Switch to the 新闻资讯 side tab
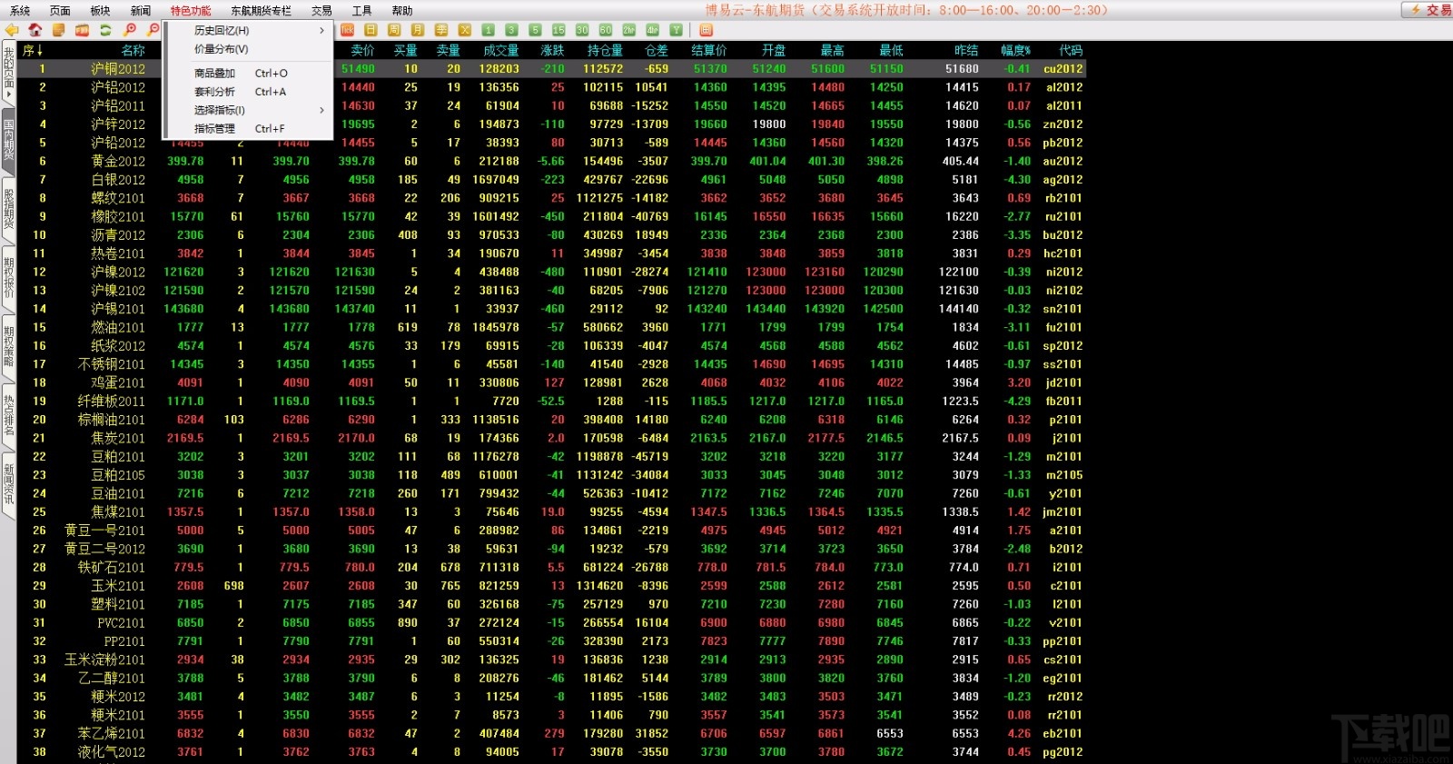 (x=8, y=484)
